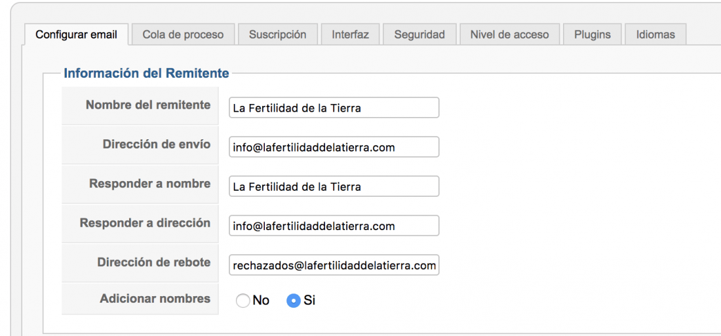
Task: Open the Cola de proceso tab
Action: coord(183,35)
